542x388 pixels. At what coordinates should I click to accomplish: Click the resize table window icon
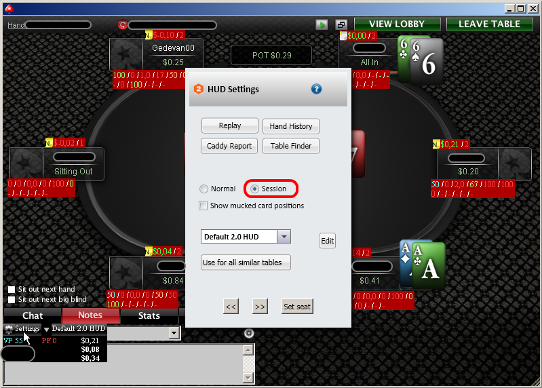point(341,24)
